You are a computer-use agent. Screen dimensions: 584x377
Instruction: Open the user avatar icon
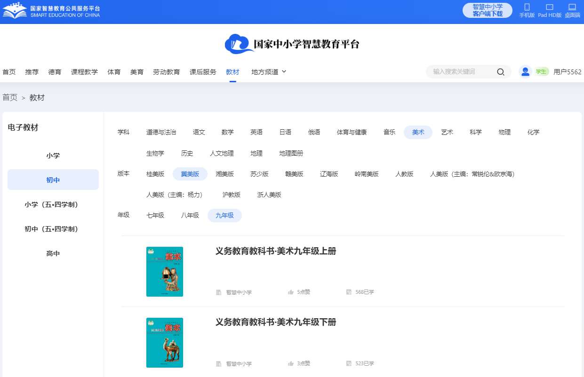(525, 71)
